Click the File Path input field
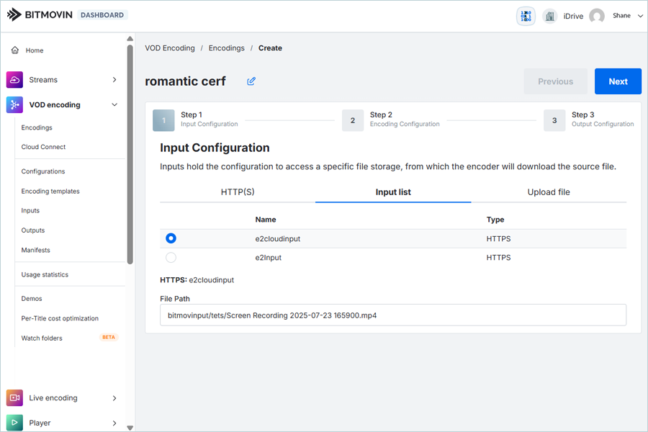648x432 pixels. tap(392, 315)
